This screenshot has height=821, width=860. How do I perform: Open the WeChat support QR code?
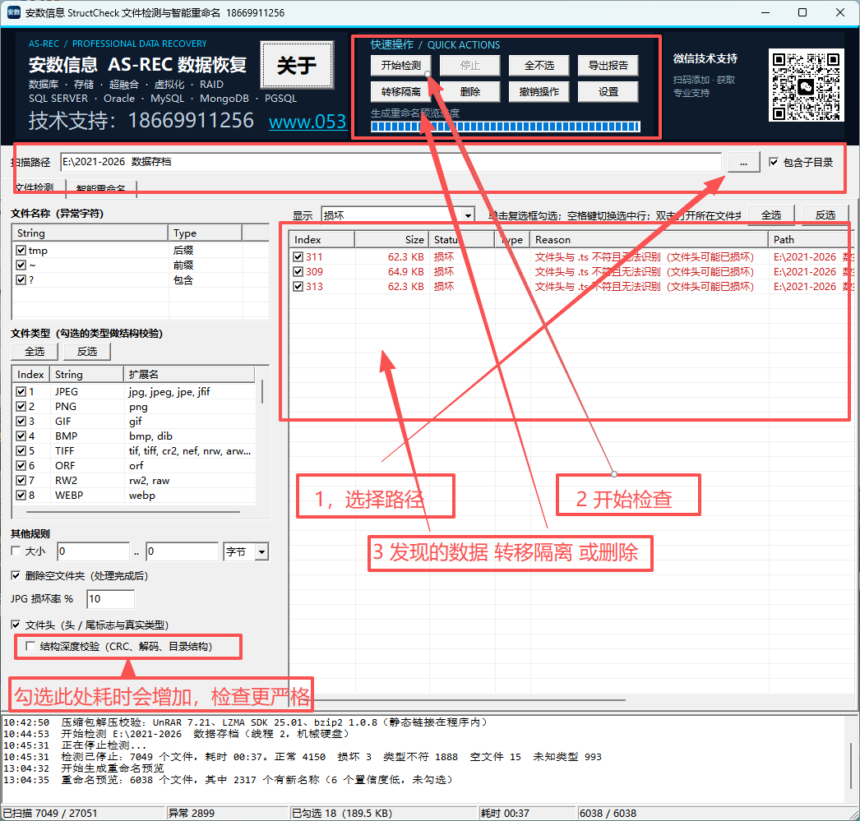[x=806, y=85]
